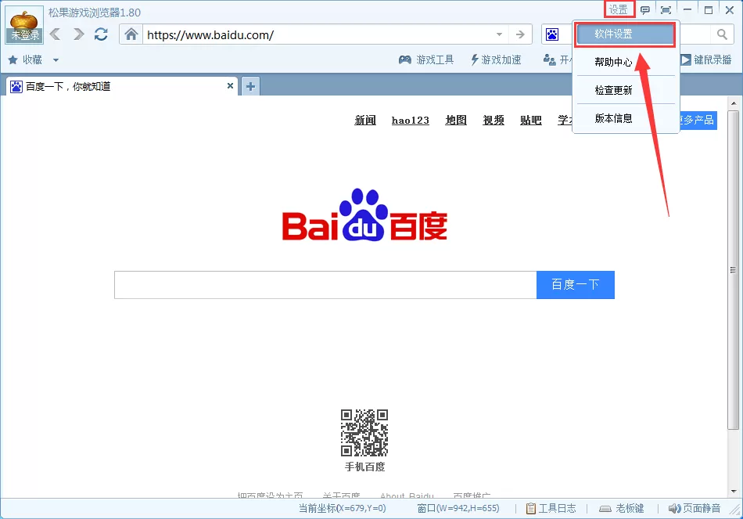Open the 地图 link
This screenshot has height=519, width=743.
[456, 121]
